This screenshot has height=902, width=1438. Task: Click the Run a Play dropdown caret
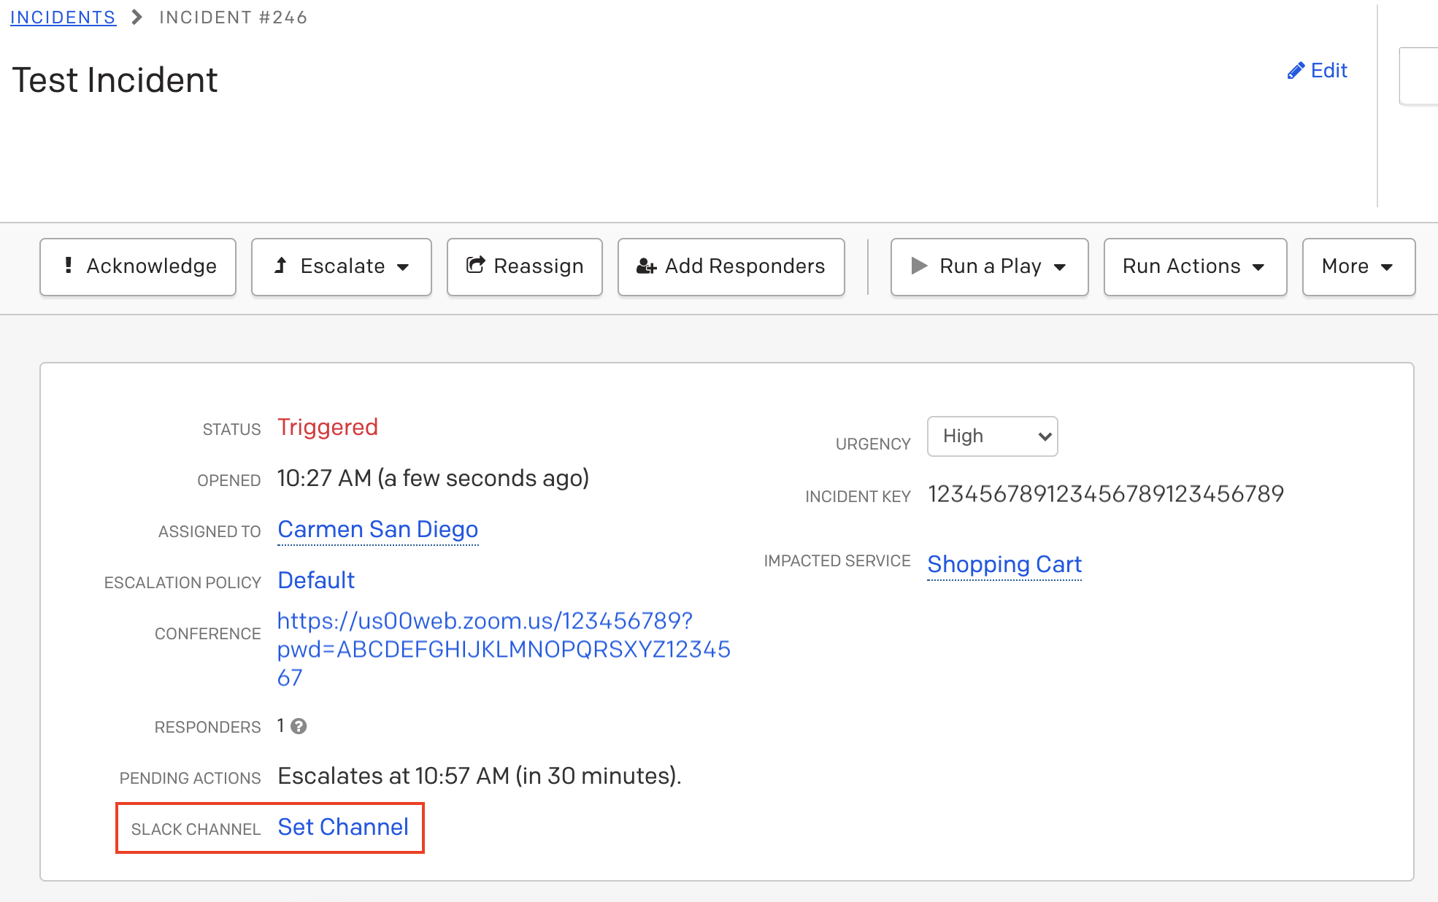(x=1060, y=267)
